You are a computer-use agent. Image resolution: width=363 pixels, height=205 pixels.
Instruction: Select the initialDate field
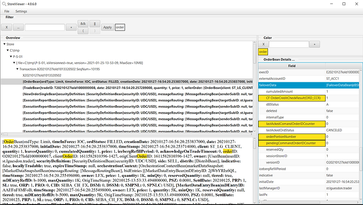click(x=292, y=182)
